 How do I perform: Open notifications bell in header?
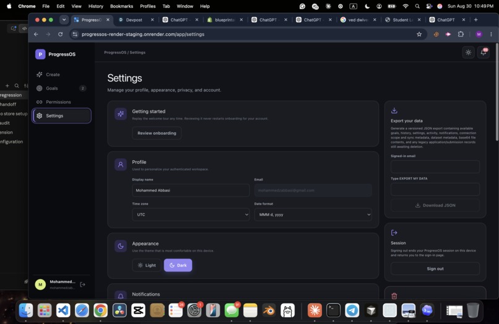(483, 53)
